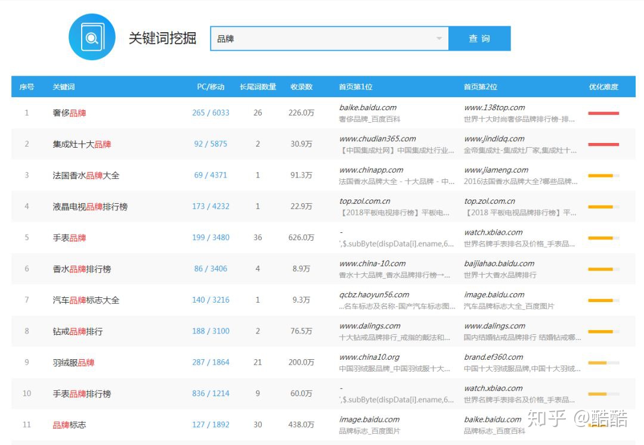
Task: Open the keyword 手表品牌排行榜
Action: click(x=82, y=393)
